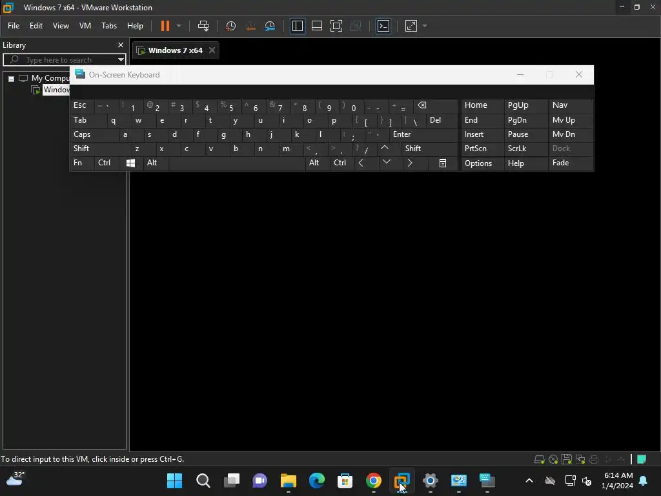The image size is (661, 496).
Task: Collapse the My Computer tree node
Action: [x=12, y=78]
